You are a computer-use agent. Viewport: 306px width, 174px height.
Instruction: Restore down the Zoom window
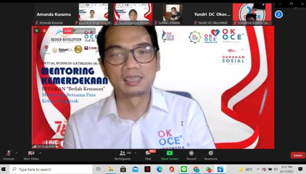292,4
